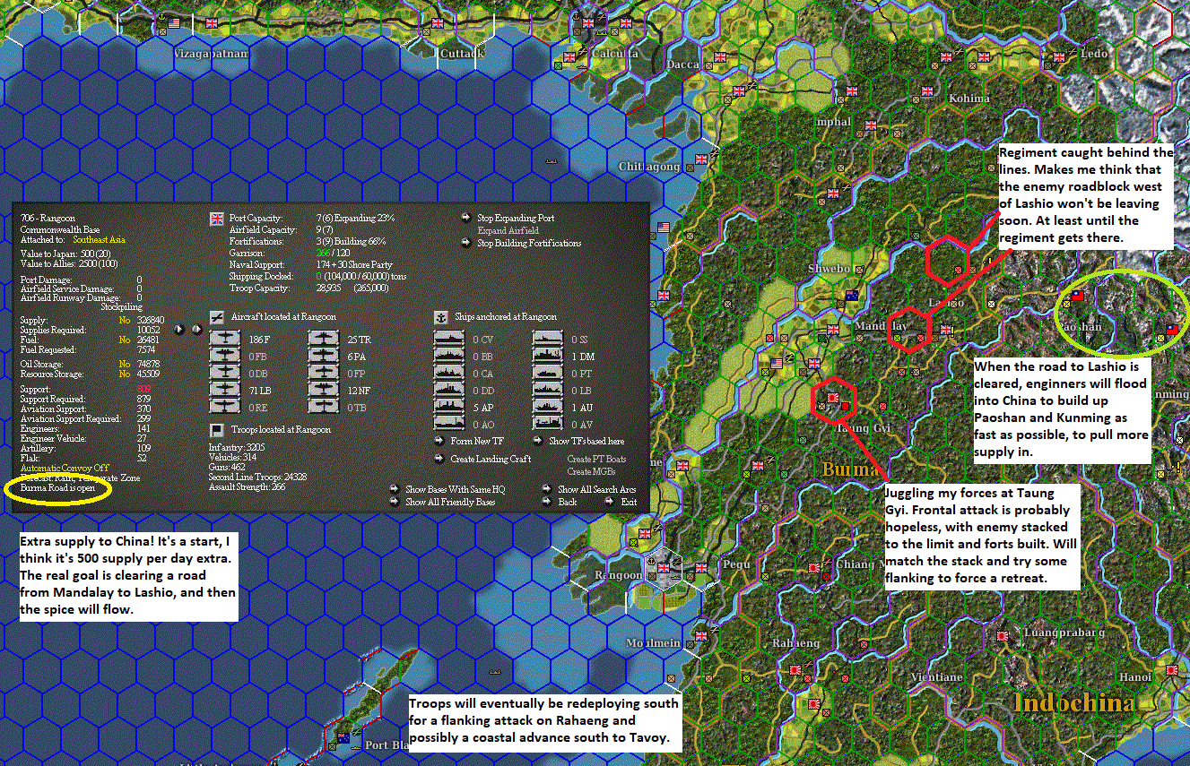1190x766 pixels.
Task: Click the recon aircraft icon beside 0 RE
Action: (224, 408)
